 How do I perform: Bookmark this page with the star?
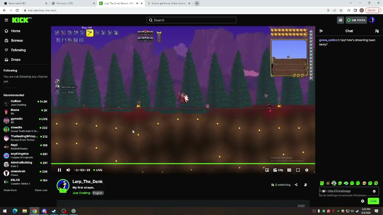341,10
